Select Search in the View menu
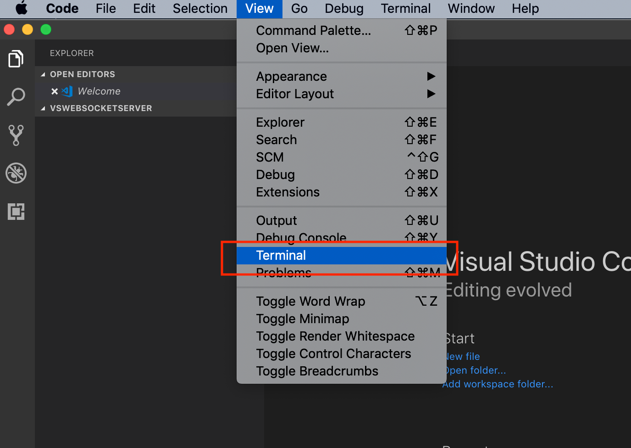 coord(342,140)
